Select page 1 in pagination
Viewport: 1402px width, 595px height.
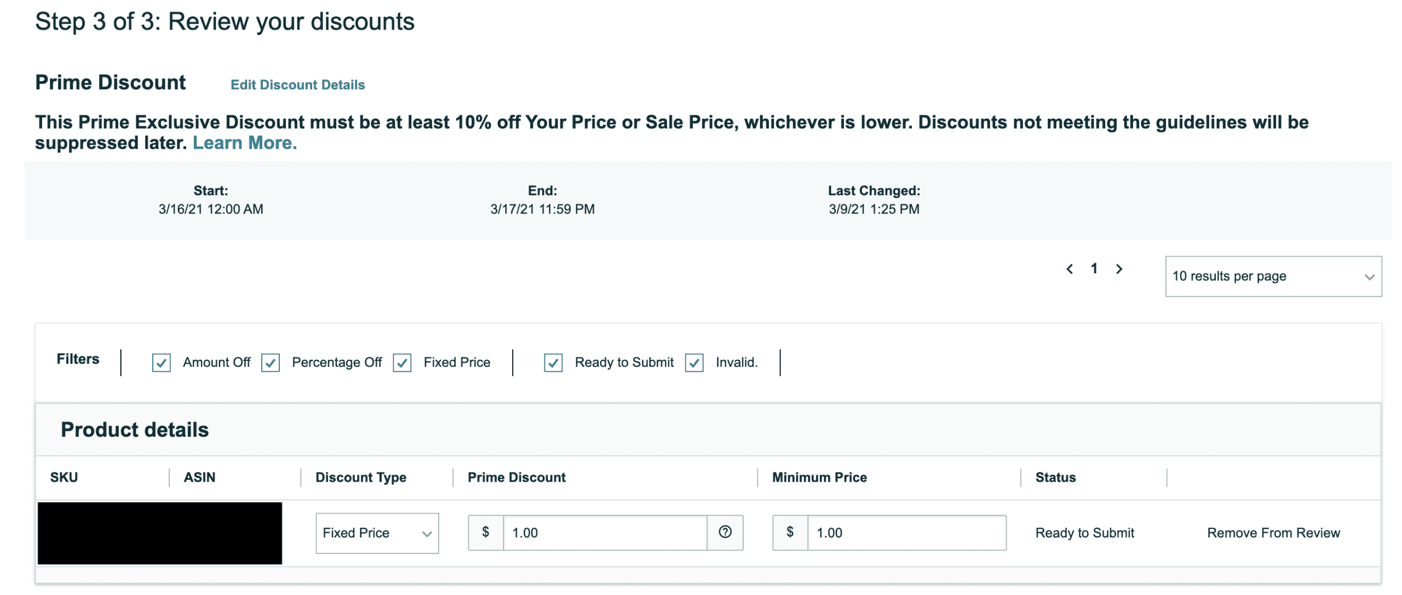1094,269
